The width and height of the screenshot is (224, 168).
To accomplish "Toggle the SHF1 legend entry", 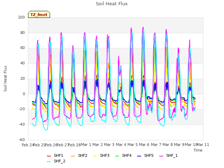I will (55, 155).
